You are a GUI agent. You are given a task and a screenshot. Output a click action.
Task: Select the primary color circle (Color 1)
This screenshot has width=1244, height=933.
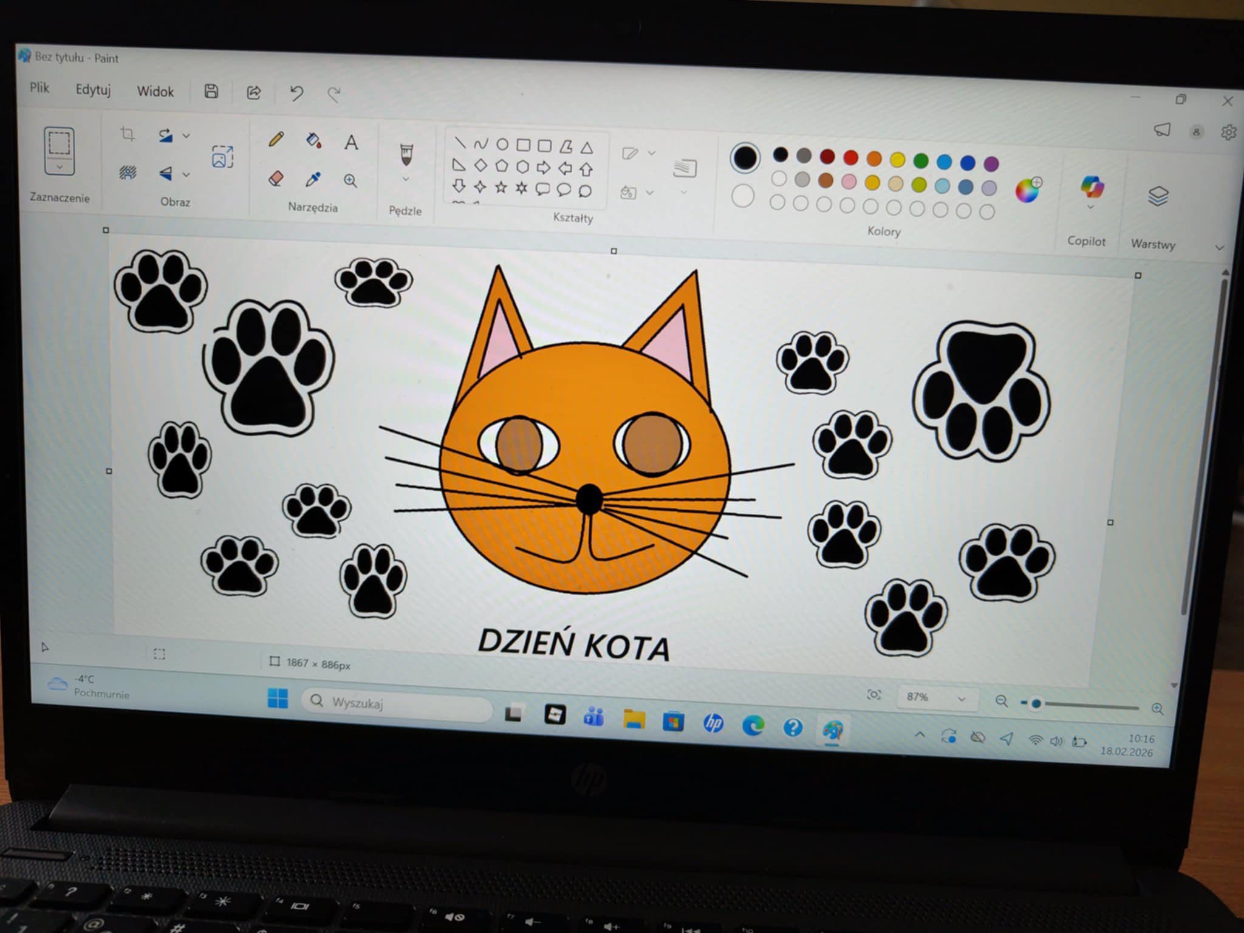tap(745, 157)
